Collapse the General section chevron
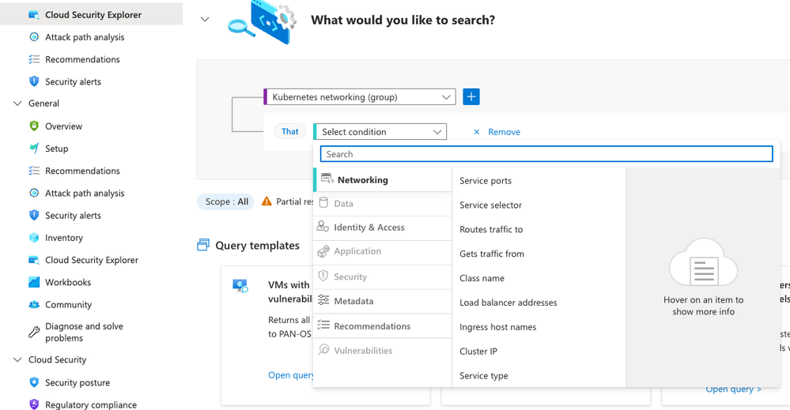 [17, 103]
